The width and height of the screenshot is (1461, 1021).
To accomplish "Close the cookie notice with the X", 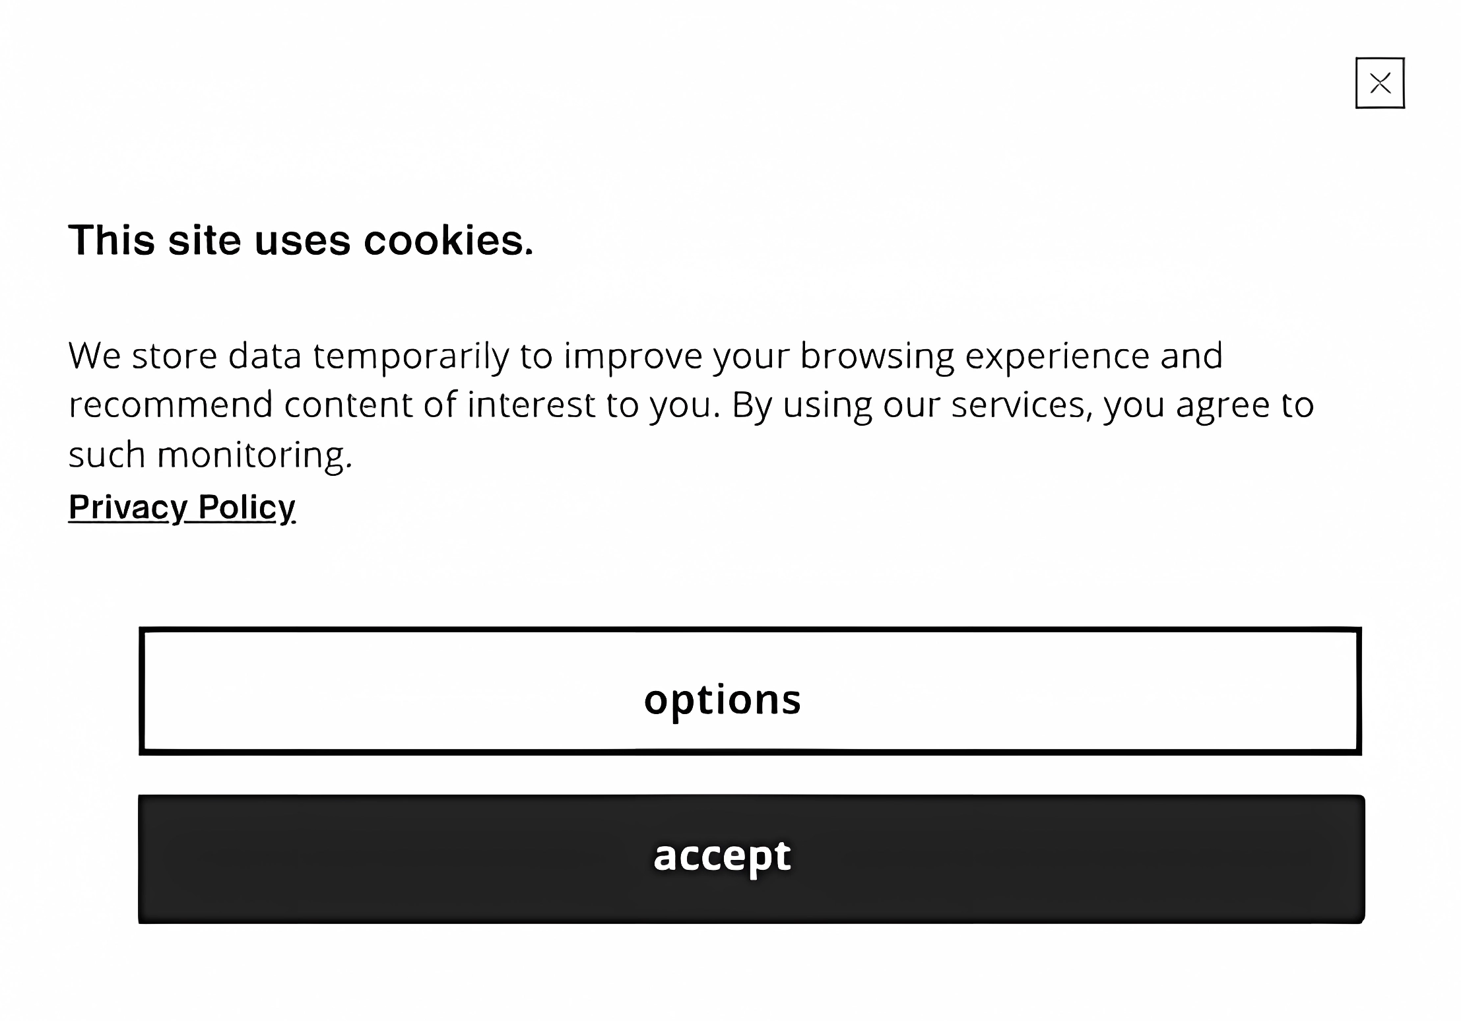I will (x=1379, y=83).
